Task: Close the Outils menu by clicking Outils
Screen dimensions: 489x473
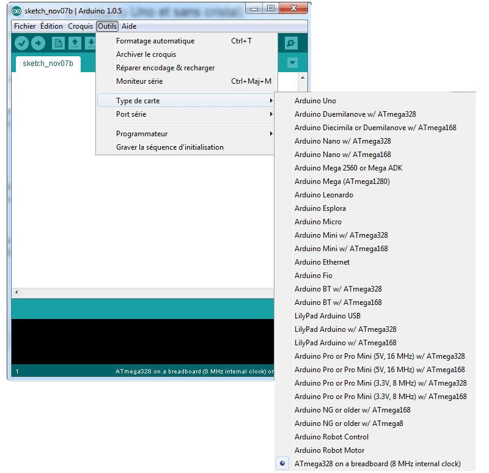Action: click(x=108, y=26)
